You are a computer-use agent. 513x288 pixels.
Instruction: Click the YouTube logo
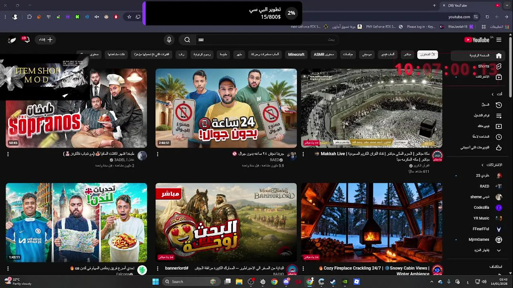pos(477,40)
